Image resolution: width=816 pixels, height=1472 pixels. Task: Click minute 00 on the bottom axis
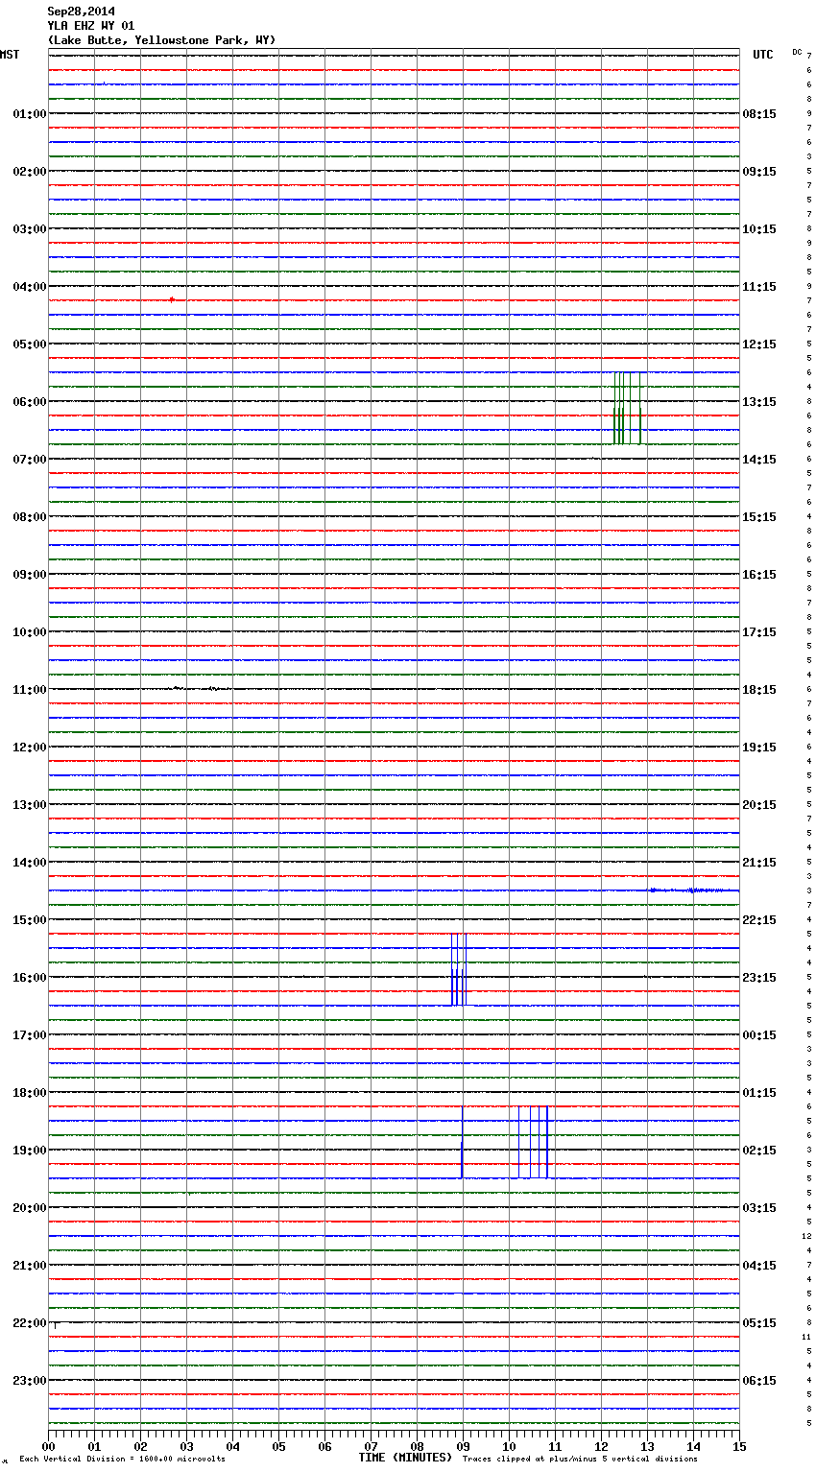[49, 1446]
